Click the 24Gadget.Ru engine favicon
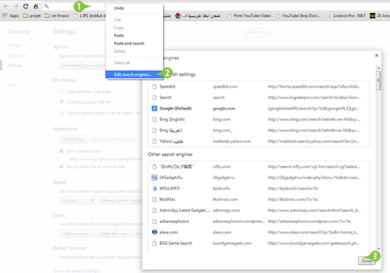 point(155,177)
